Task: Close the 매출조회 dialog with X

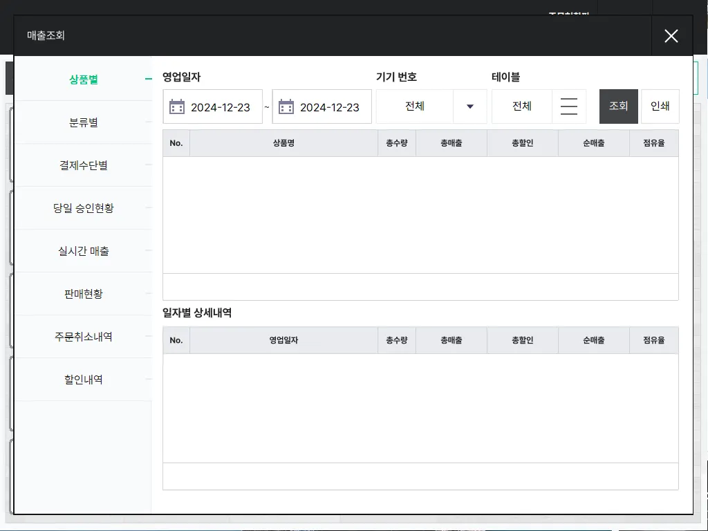Action: 671,36
